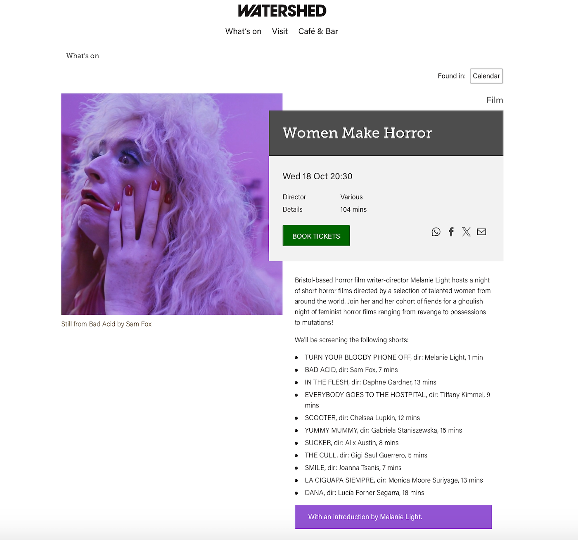The image size is (578, 540).
Task: Click the Book Tickets button
Action: (316, 236)
